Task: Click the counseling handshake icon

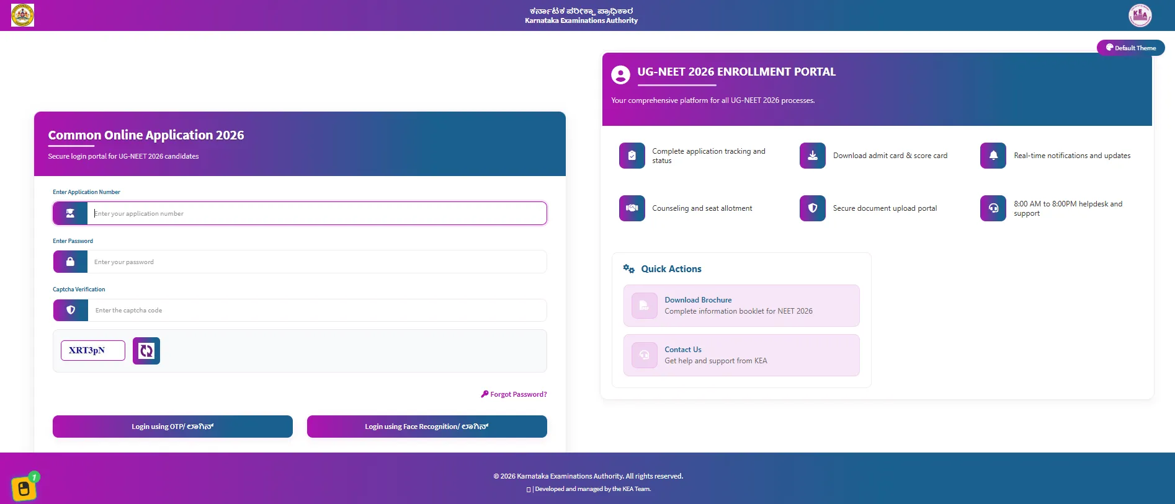Action: [632, 208]
